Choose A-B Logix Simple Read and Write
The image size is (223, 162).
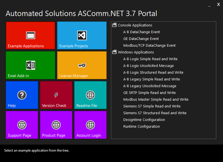150,59
